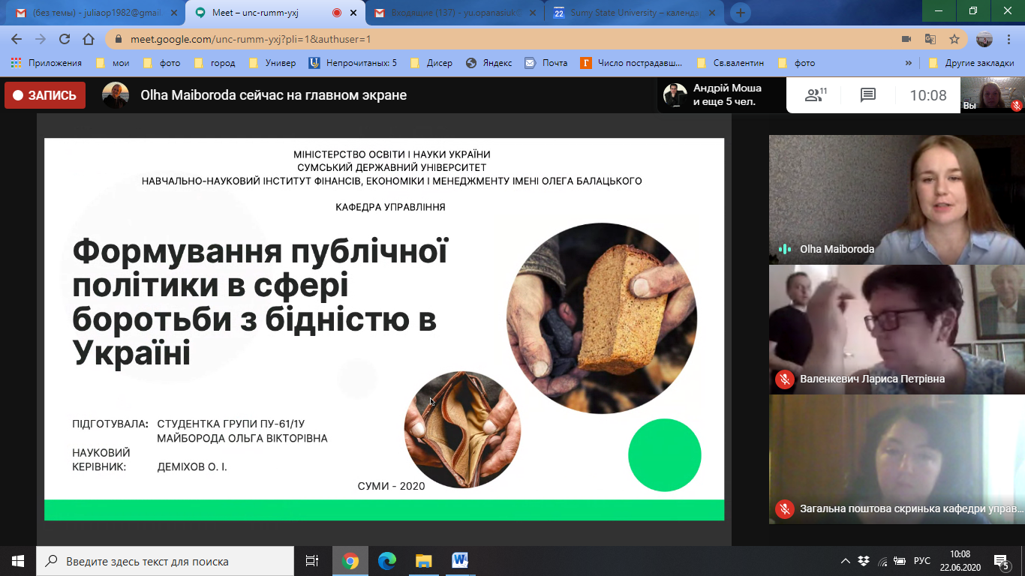
Task: Click the red ЗАПИСЬ recording indicator
Action: [45, 95]
